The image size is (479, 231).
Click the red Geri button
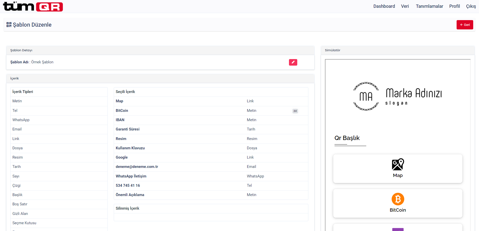pos(465,25)
